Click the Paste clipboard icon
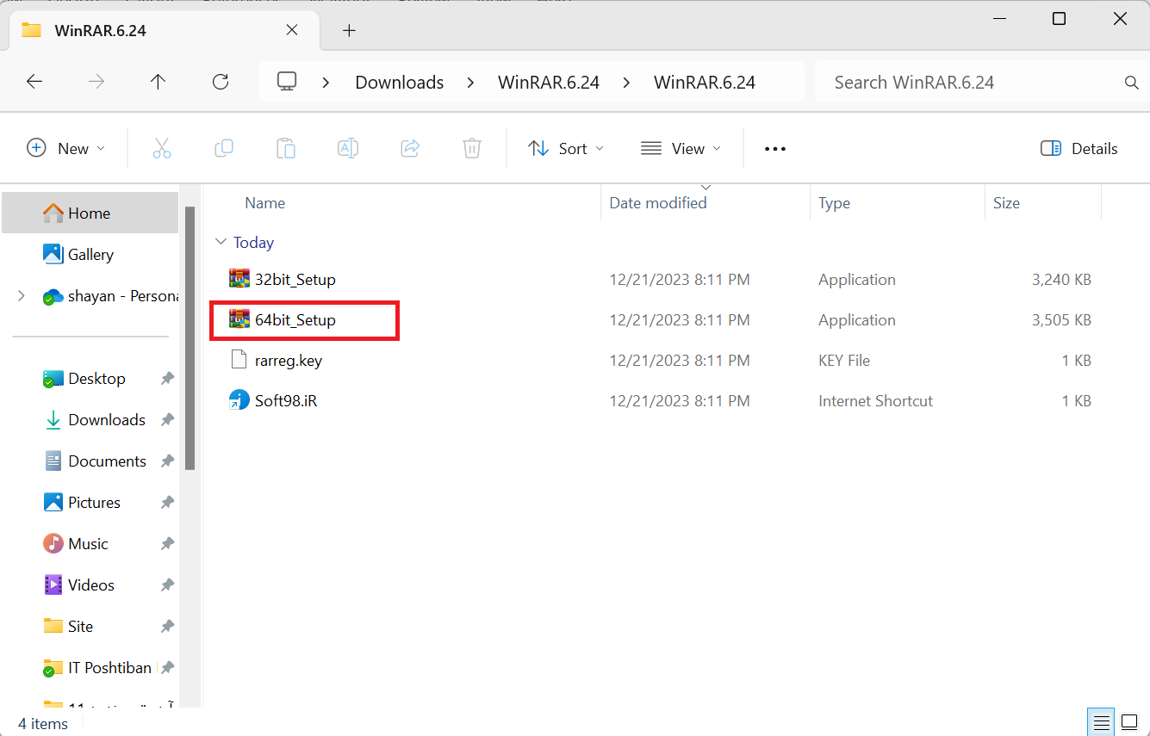Image resolution: width=1150 pixels, height=736 pixels. click(286, 148)
